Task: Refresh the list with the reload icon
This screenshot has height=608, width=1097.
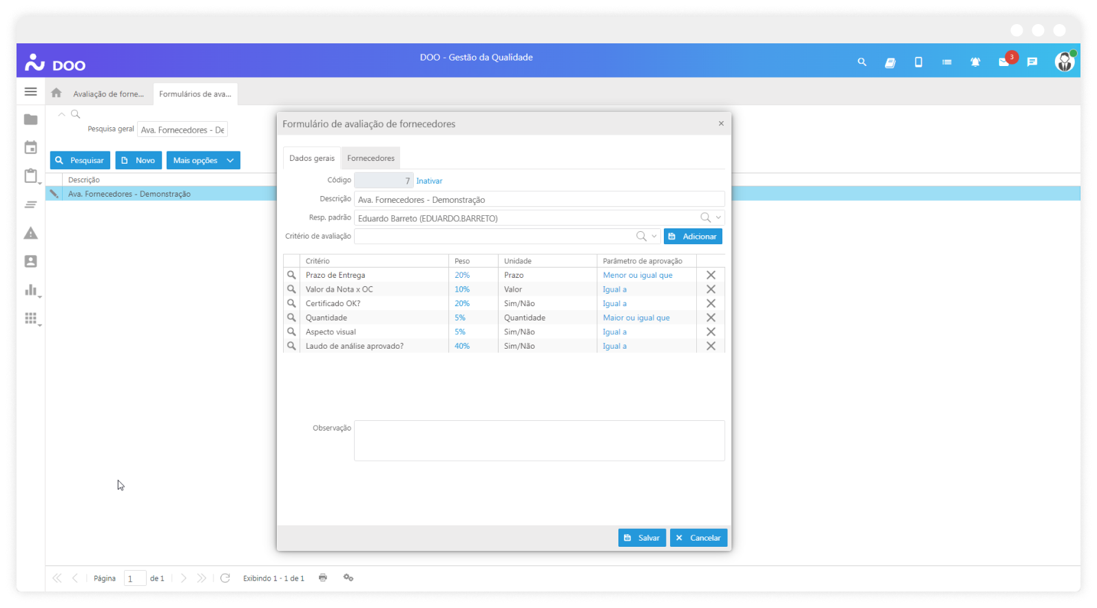Action: (x=225, y=578)
